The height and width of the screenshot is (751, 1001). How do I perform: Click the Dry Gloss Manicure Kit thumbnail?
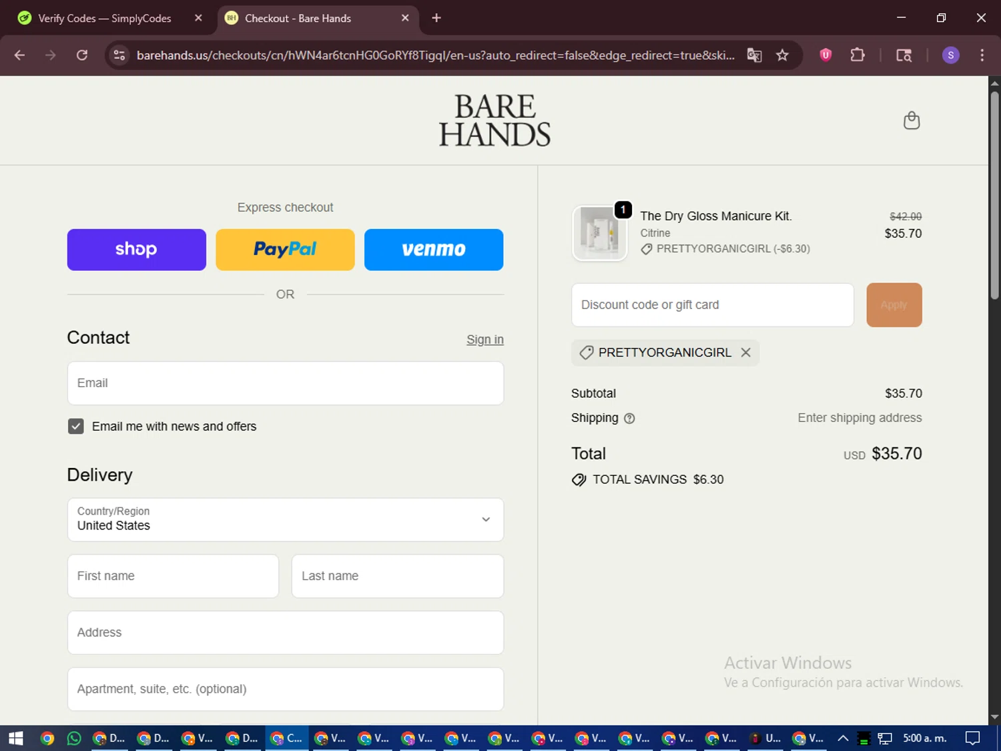(x=600, y=233)
